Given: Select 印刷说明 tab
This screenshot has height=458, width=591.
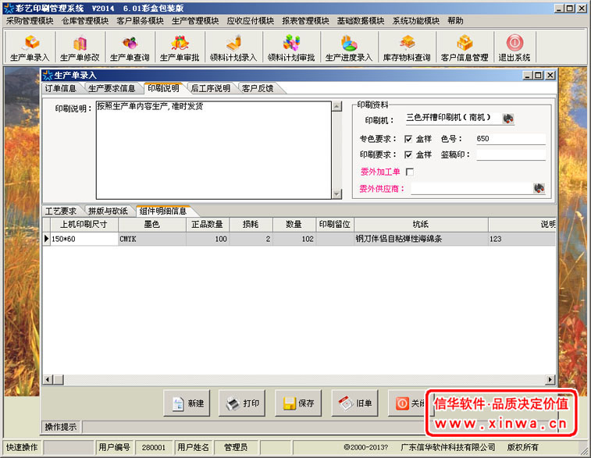Looking at the screenshot, I should coord(163,88).
